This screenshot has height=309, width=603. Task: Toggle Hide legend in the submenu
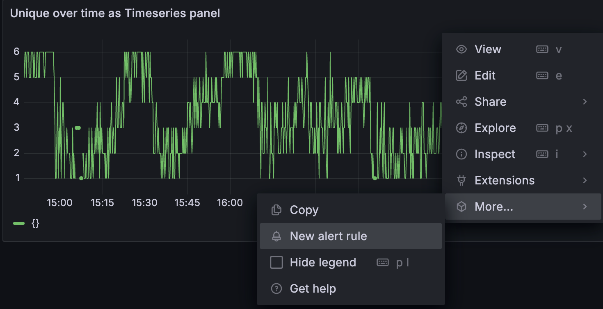click(x=323, y=262)
